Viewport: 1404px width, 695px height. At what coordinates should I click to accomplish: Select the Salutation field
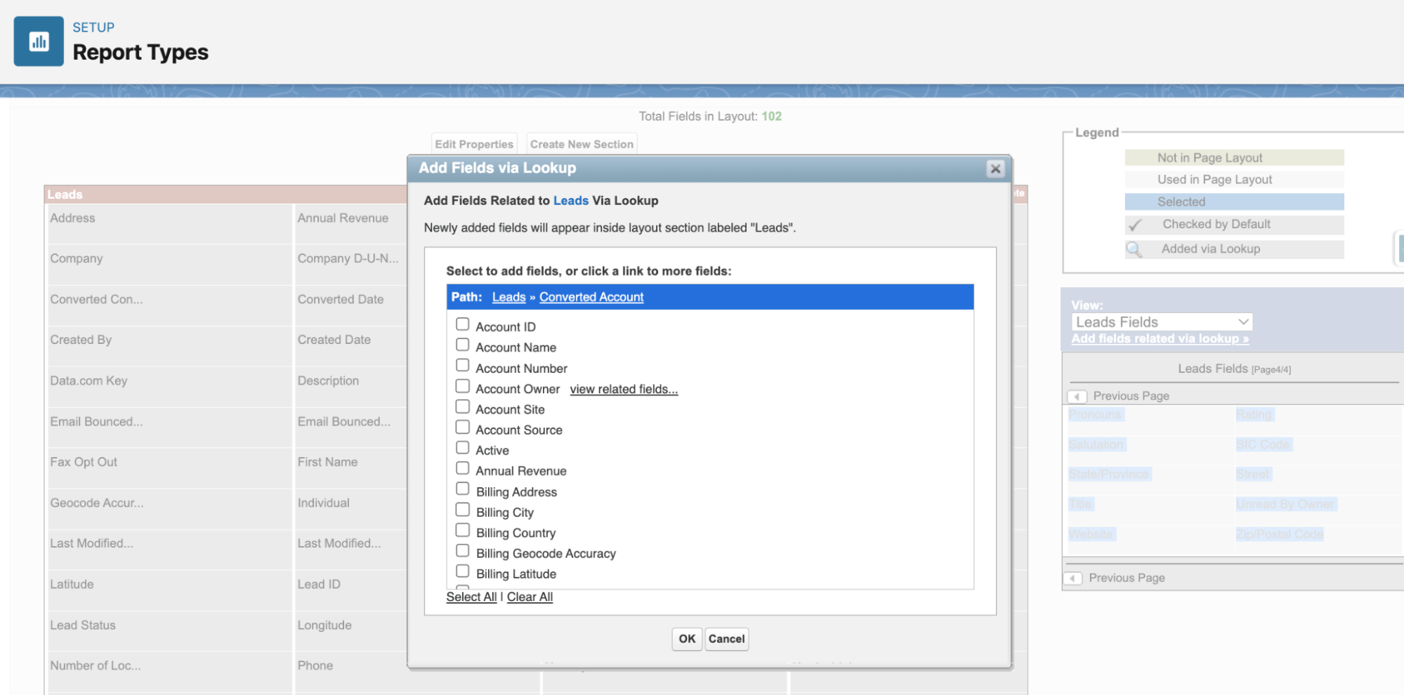point(1097,444)
